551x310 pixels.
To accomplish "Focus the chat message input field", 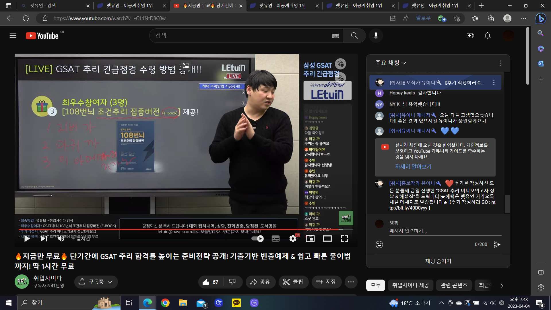I will click(x=445, y=231).
